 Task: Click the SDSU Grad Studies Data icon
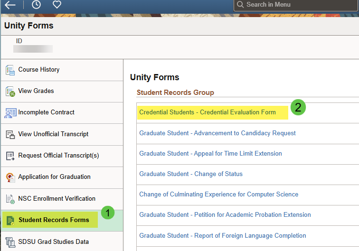[x=10, y=242]
